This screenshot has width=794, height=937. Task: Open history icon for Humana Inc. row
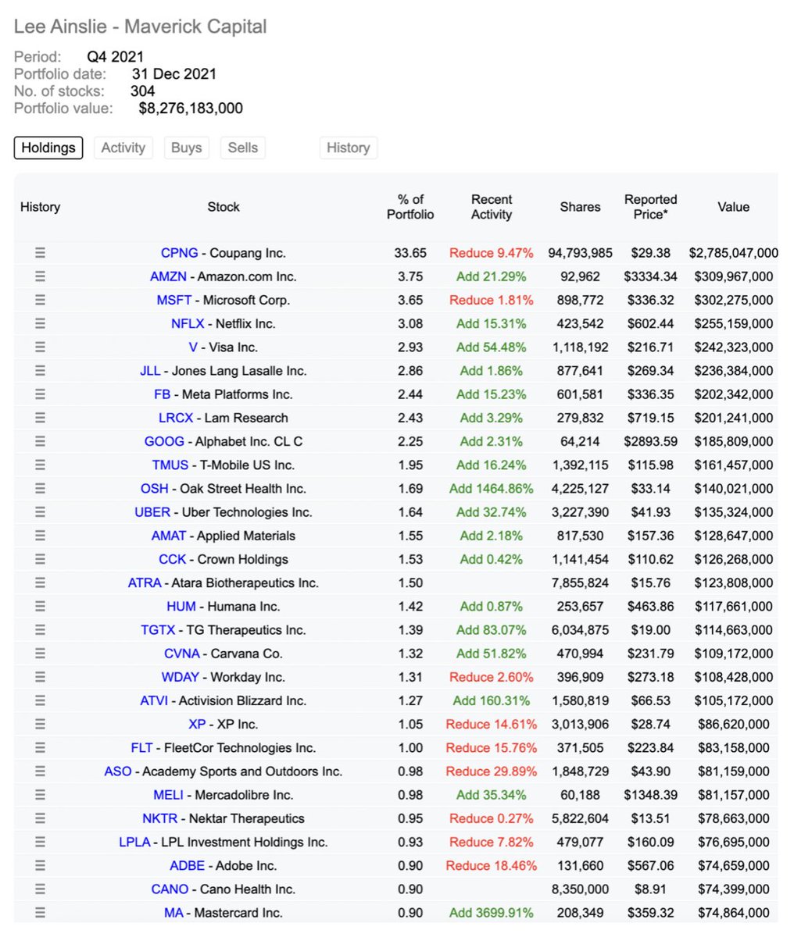pos(40,606)
